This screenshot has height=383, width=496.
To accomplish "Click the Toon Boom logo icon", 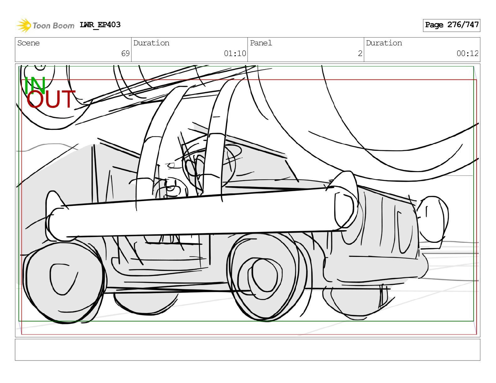I will [24, 25].
